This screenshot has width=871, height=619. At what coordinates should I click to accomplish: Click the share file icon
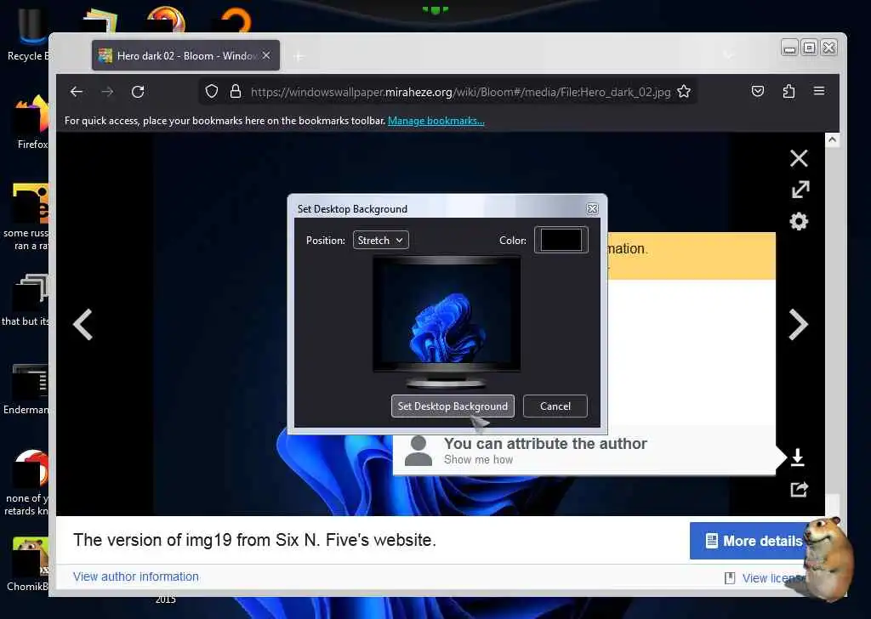(x=799, y=489)
